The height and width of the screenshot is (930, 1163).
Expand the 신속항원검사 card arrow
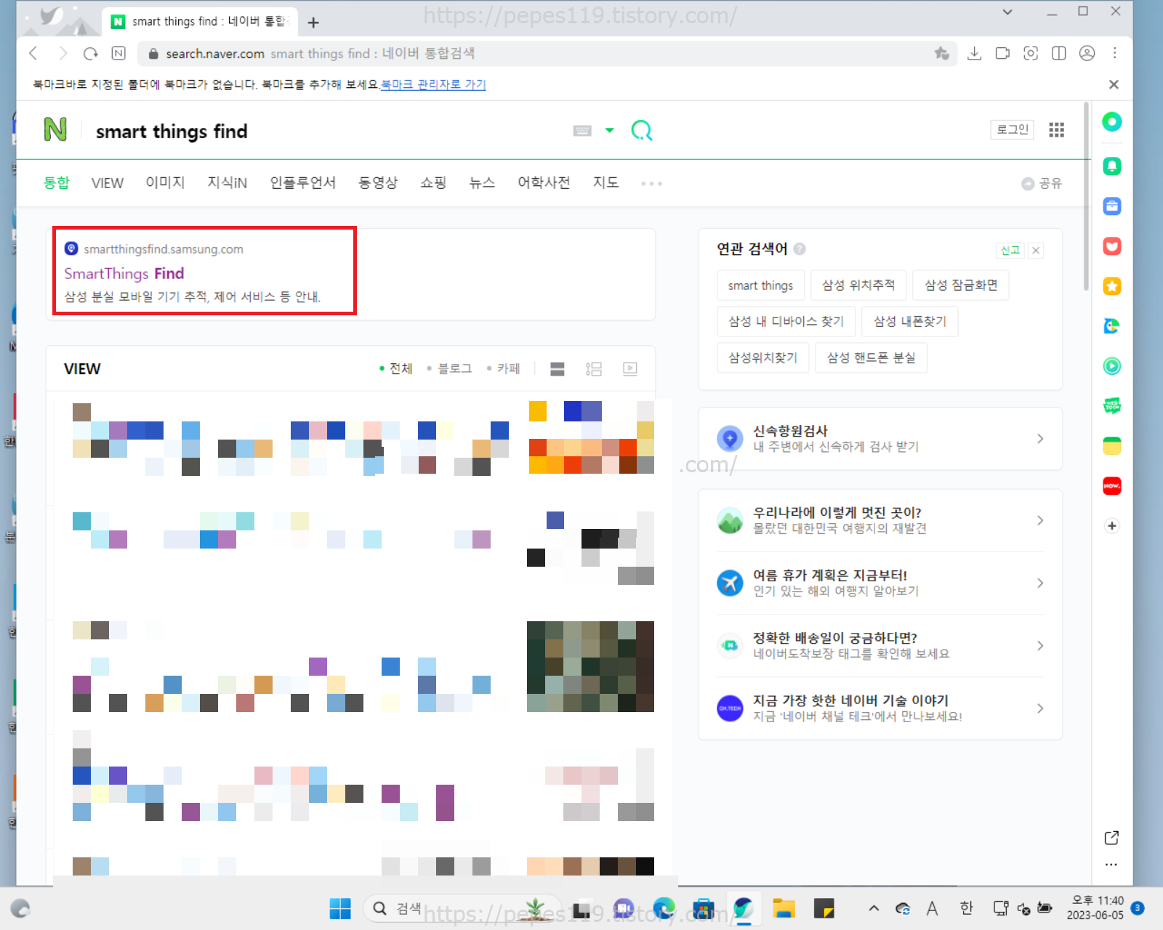coord(1040,439)
